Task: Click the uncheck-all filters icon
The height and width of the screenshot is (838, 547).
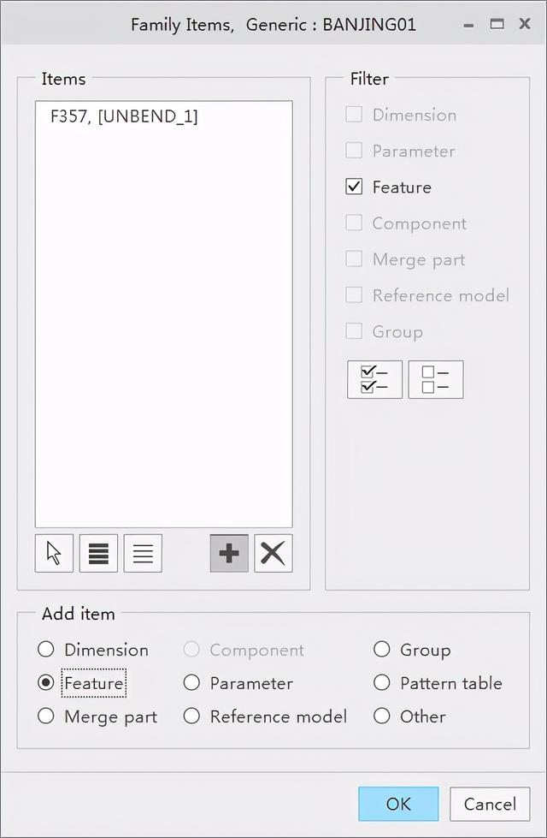Action: (x=436, y=379)
